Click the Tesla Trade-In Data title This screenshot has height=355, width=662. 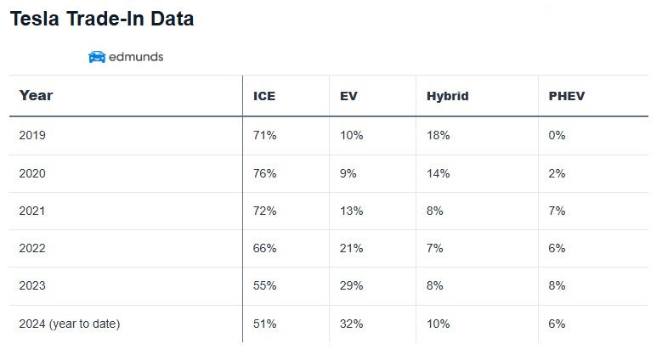click(x=102, y=19)
